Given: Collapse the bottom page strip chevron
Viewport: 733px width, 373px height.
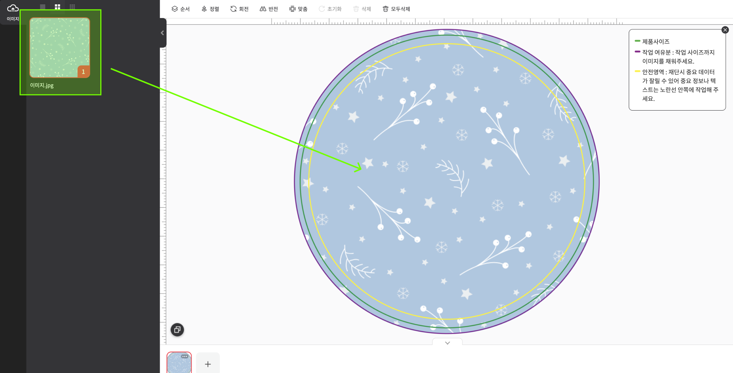Looking at the screenshot, I should click(447, 343).
